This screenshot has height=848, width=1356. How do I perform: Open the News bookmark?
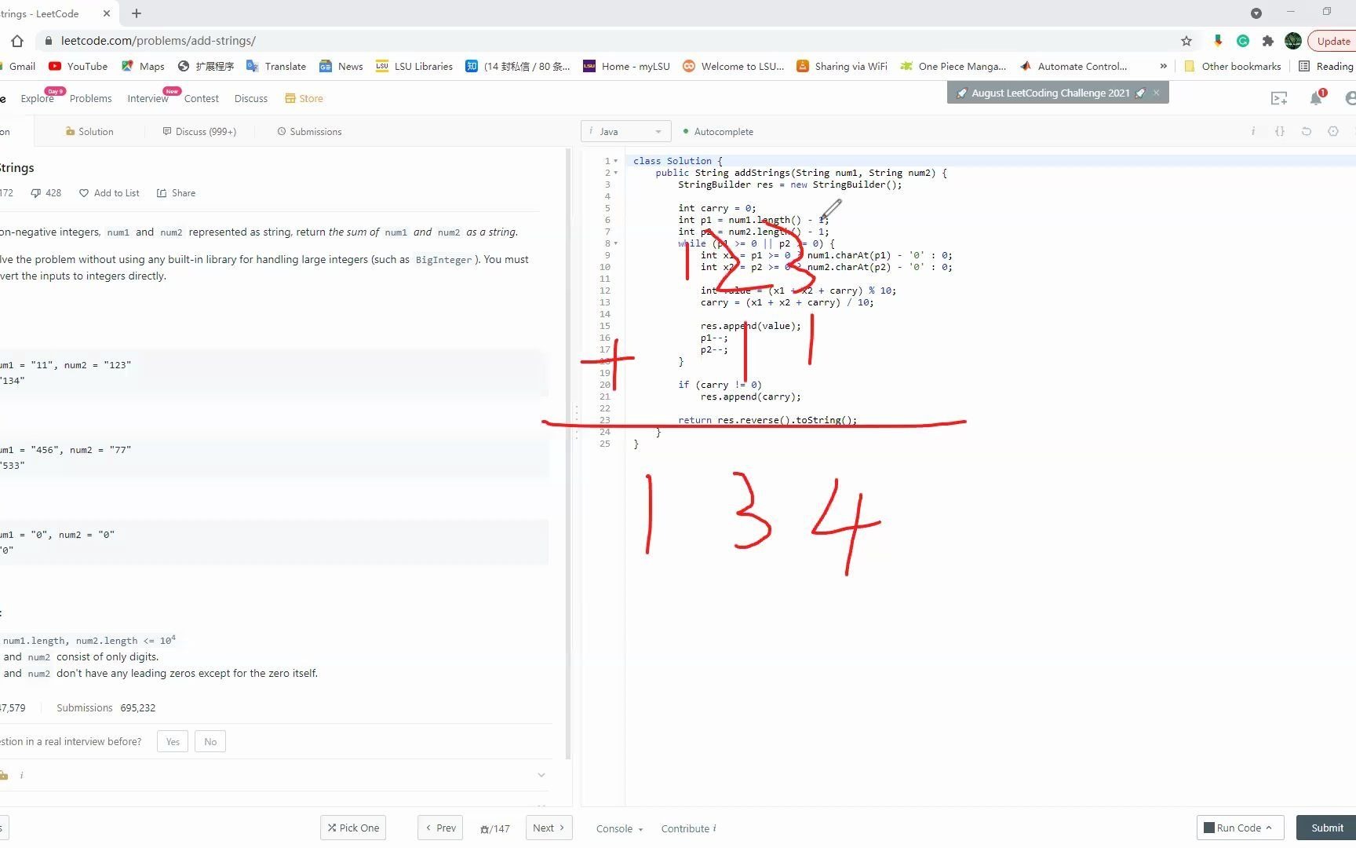coord(341,66)
